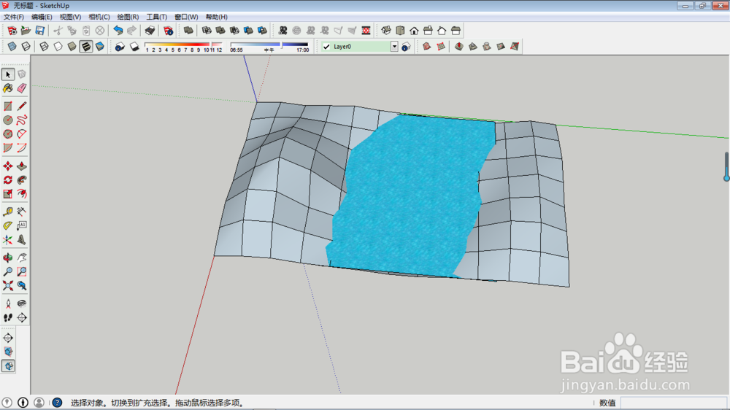Toggle X-ray face style
Viewport: 730px width, 410px height.
(x=12, y=47)
